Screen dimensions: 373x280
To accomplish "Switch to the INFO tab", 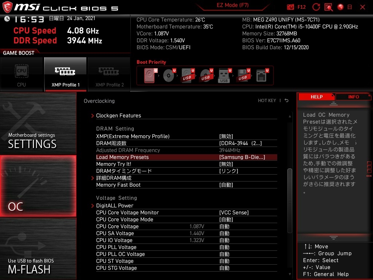I will 353,97.
